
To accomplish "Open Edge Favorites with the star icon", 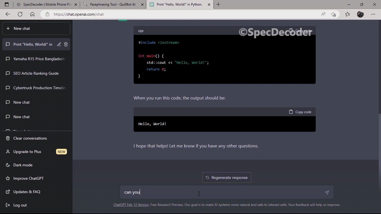I will pyautogui.click(x=347, y=14).
